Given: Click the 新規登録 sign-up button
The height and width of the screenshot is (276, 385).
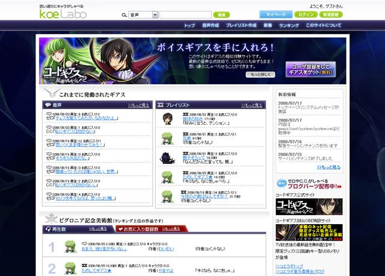Looking at the screenshot, I should pos(331,14).
